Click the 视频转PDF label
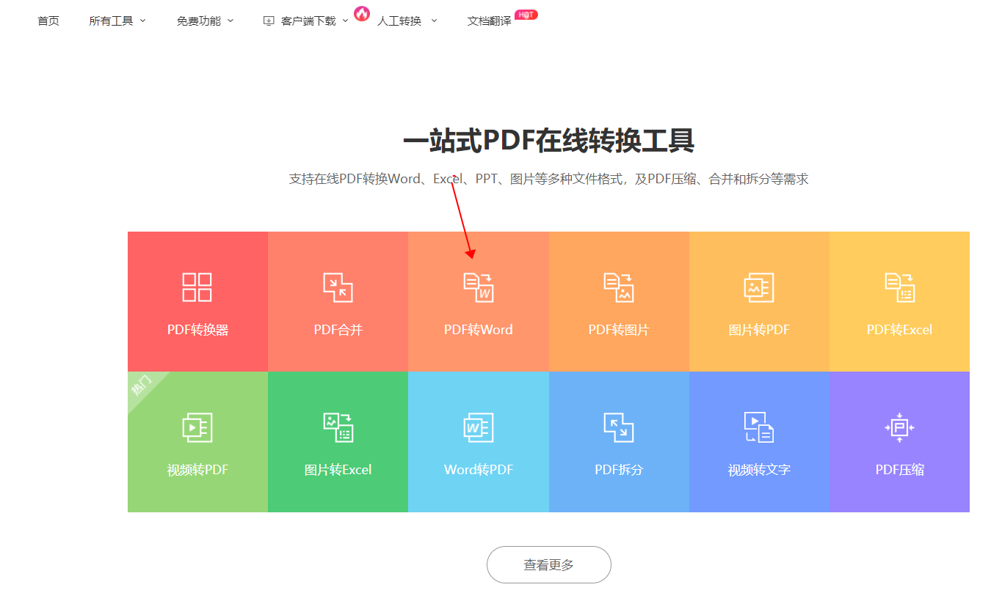This screenshot has width=1002, height=590. 197,470
